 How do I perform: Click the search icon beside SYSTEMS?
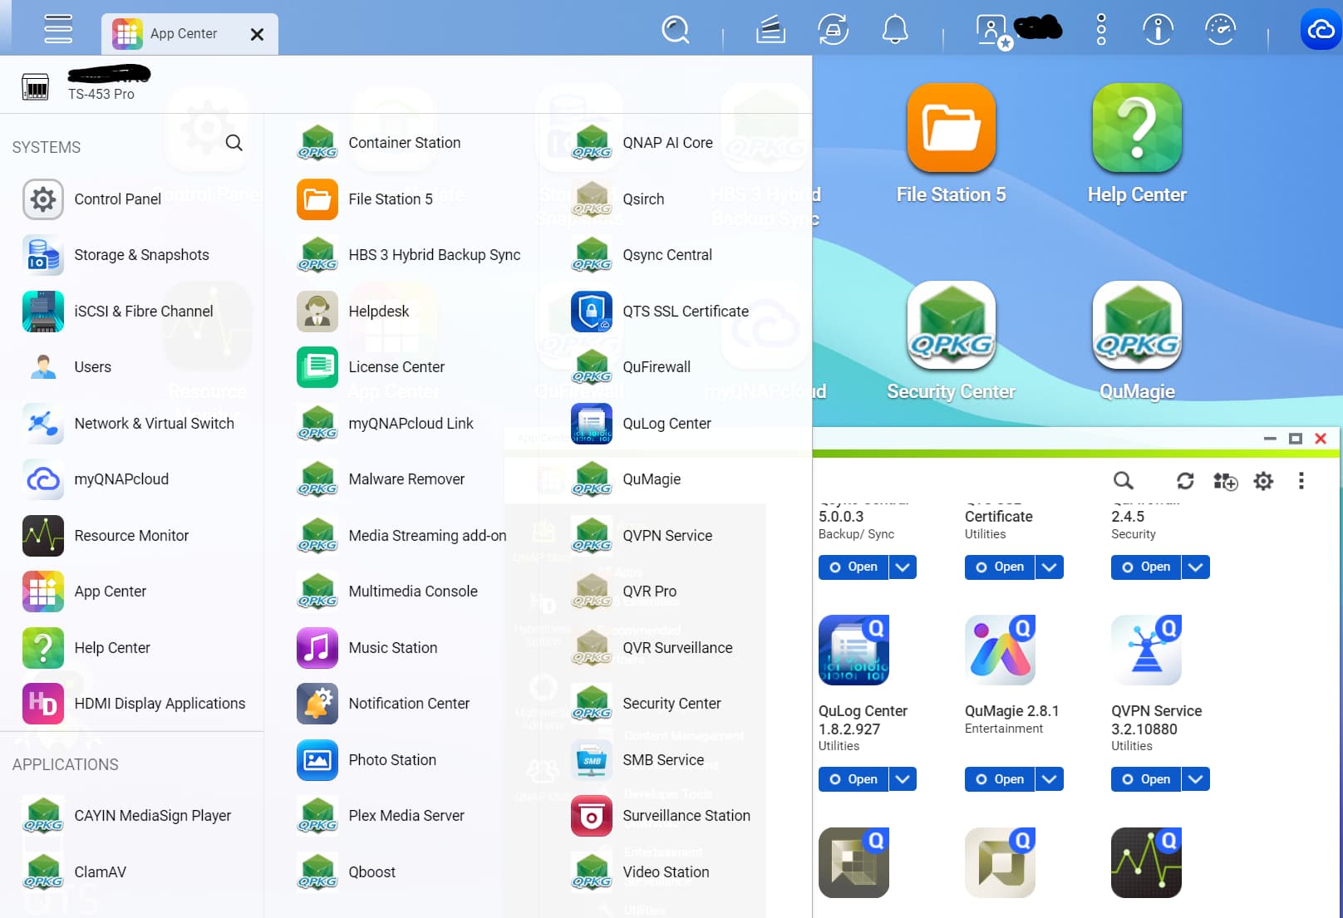[x=234, y=143]
